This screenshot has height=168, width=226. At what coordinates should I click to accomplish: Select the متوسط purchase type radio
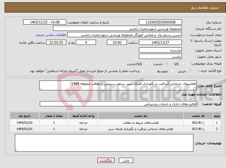coord(172,70)
